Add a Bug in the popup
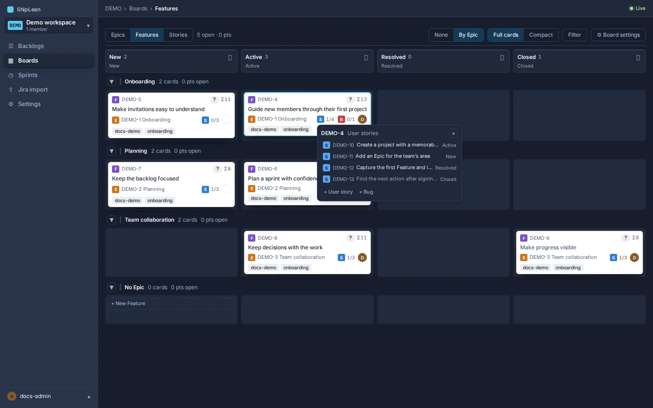Viewport: 653px width, 408px height. [366, 192]
